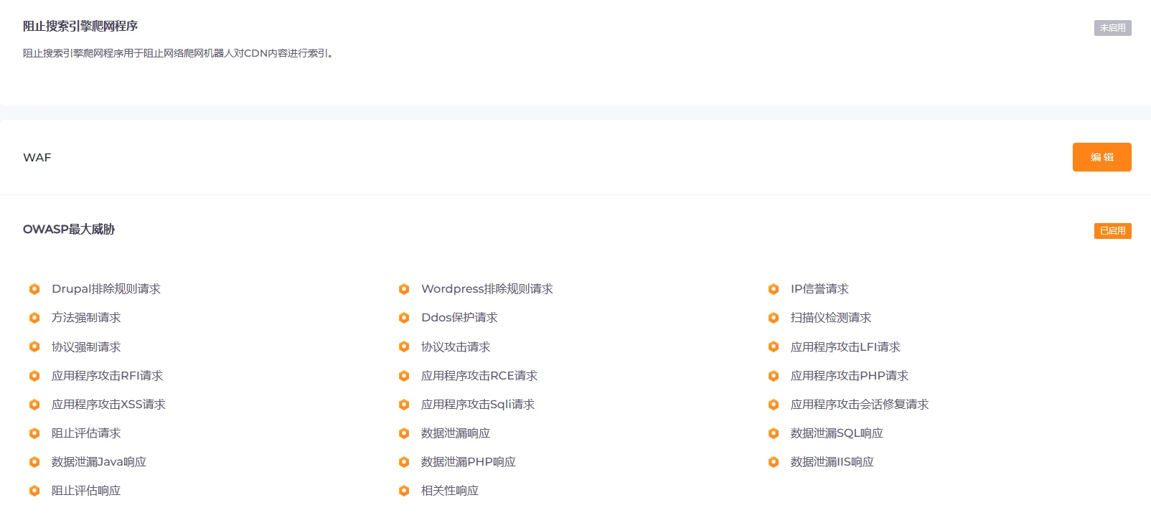Click the orange 编辑 button for WAF
Image resolution: width=1151 pixels, height=523 pixels.
(1101, 157)
